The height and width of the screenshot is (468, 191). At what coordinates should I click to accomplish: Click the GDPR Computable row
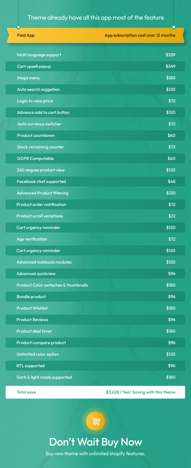click(95, 158)
